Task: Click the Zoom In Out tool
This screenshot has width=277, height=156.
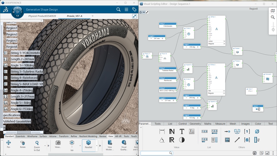Action: click(x=37, y=143)
